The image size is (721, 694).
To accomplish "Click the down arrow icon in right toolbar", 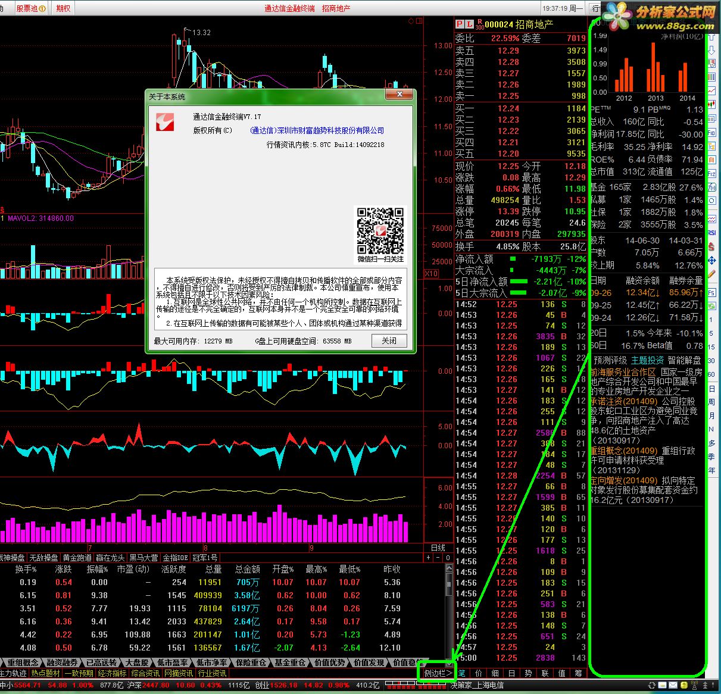I will point(711,49).
